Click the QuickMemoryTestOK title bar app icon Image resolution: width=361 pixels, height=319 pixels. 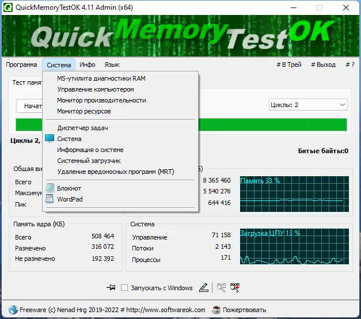pos(8,7)
